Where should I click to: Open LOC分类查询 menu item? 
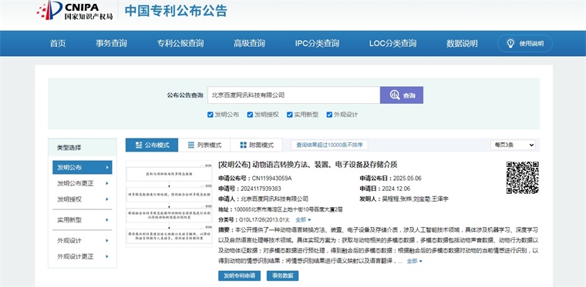[392, 44]
